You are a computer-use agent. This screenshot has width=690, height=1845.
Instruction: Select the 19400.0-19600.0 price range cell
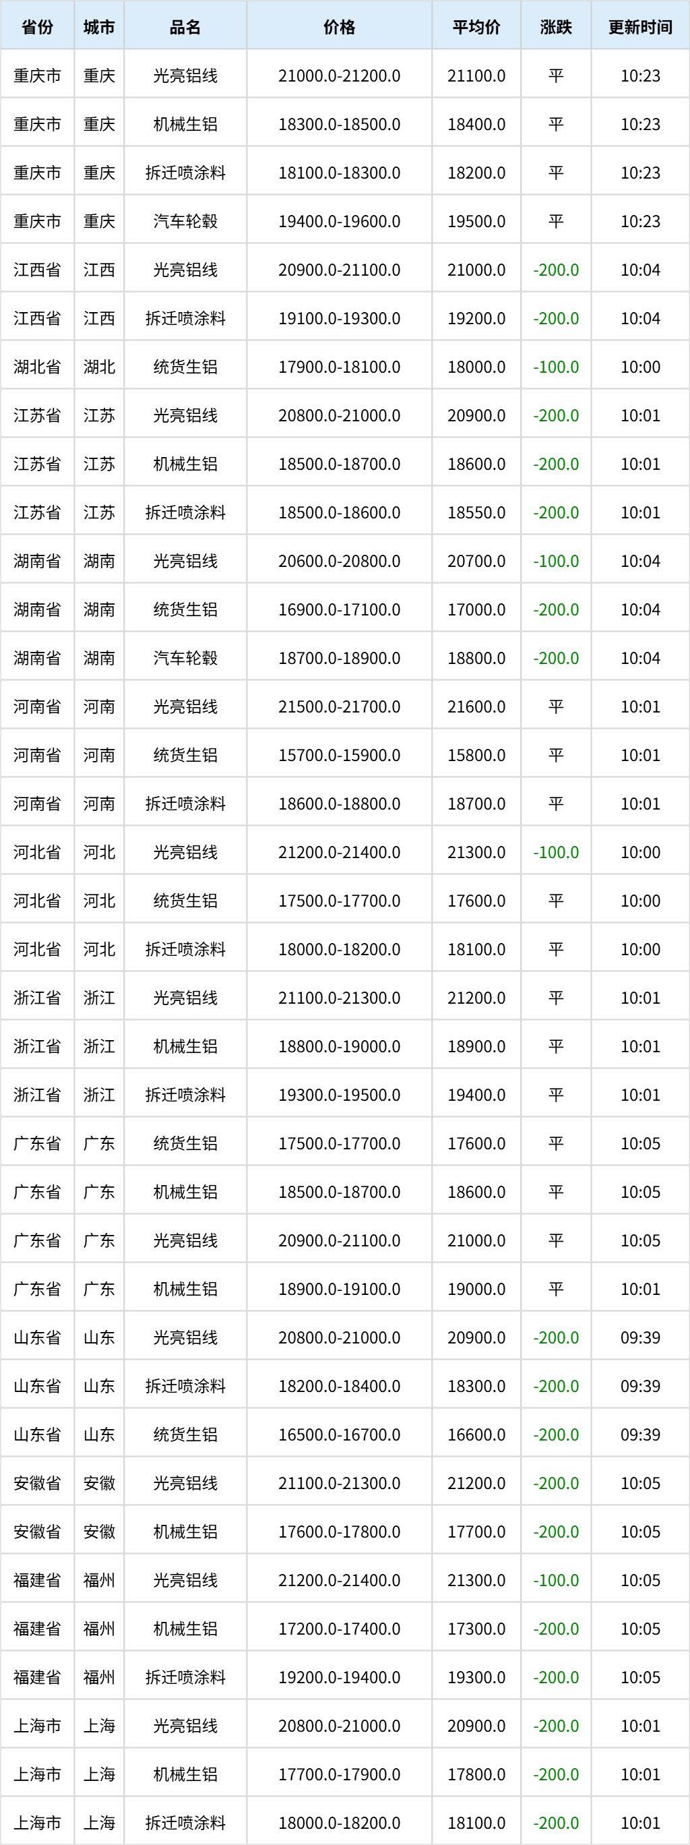click(x=340, y=221)
